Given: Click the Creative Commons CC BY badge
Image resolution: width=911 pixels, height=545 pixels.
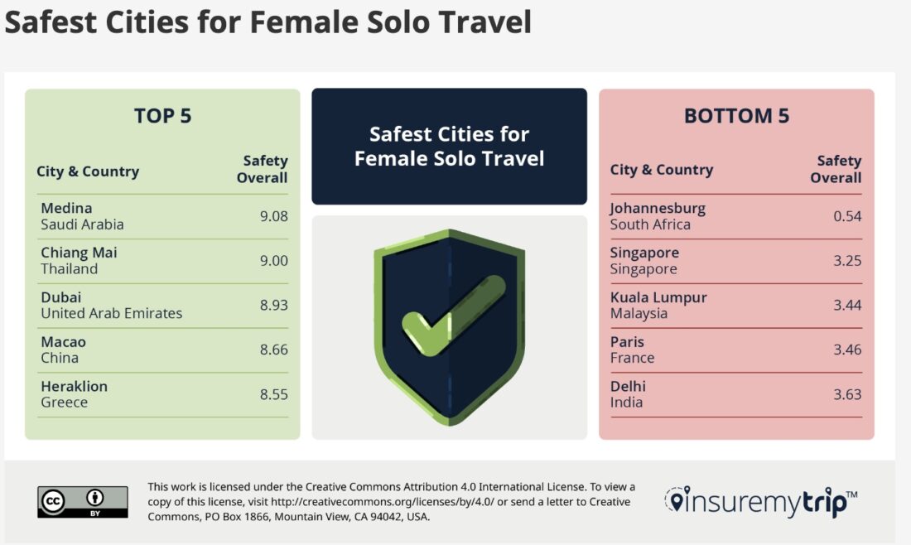Looking at the screenshot, I should (83, 502).
